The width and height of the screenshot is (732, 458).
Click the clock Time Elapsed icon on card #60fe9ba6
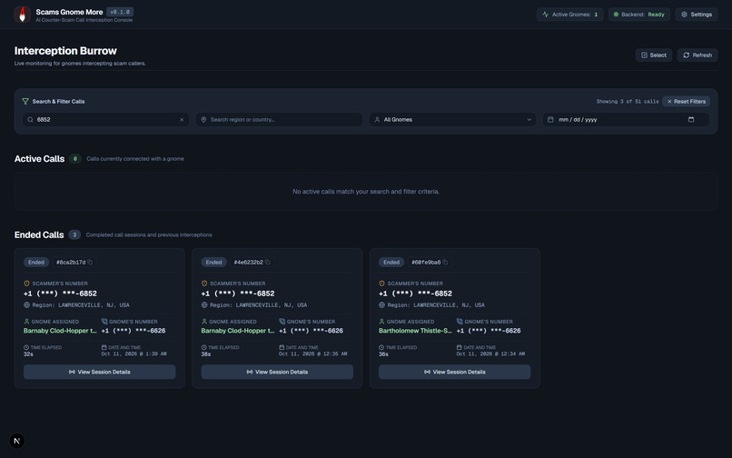click(381, 347)
